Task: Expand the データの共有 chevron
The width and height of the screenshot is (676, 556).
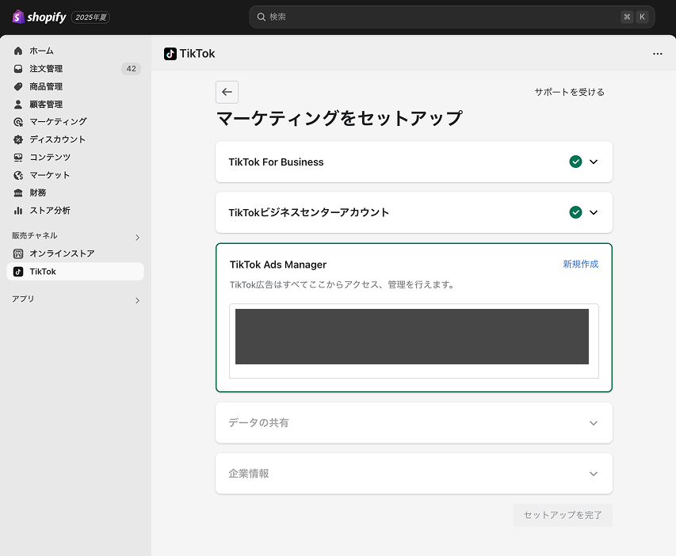Action: point(594,423)
